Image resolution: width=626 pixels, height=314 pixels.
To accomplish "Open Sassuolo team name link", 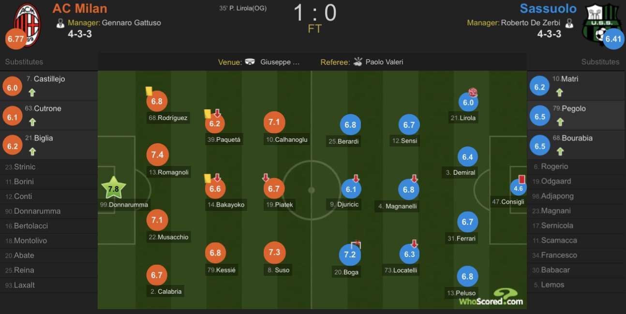I will [548, 9].
